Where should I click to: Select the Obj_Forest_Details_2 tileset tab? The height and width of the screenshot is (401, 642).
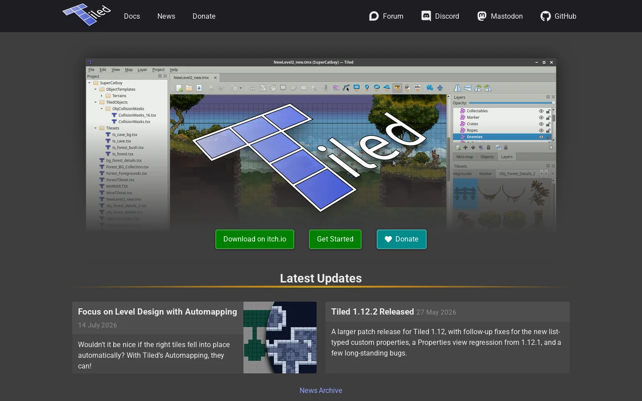point(517,174)
